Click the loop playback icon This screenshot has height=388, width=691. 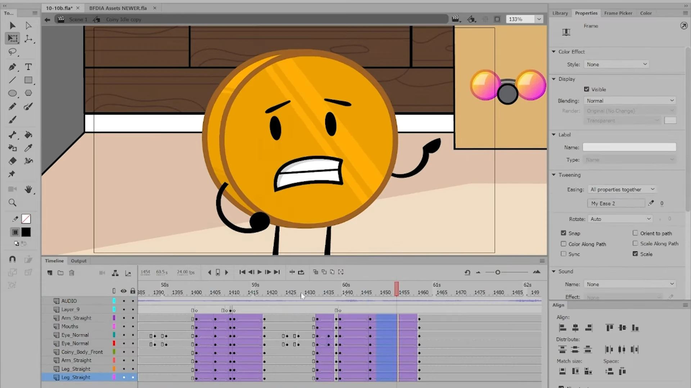point(301,272)
